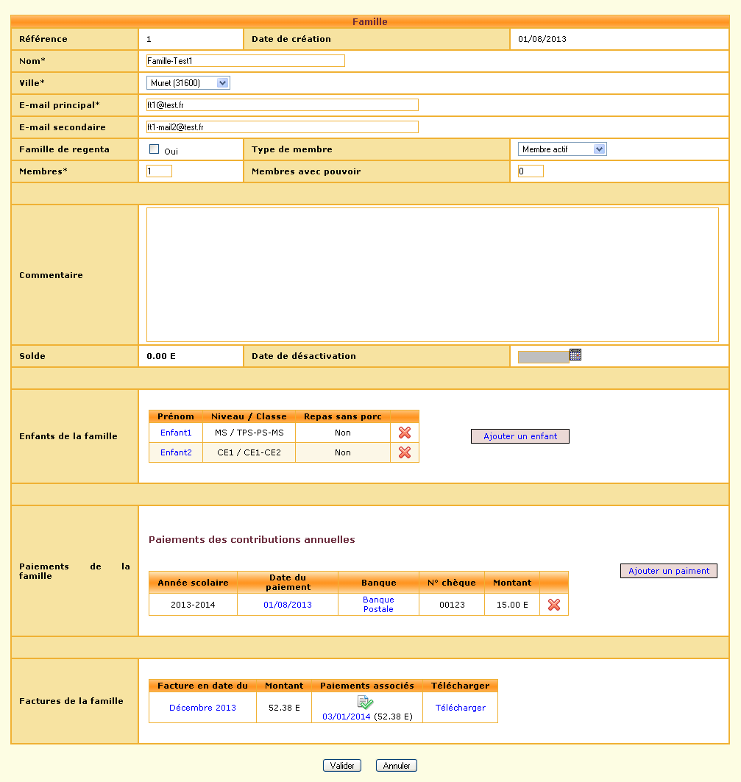741x782 pixels.
Task: Remove the 2013-2014 payment with red cross
Action: click(554, 605)
